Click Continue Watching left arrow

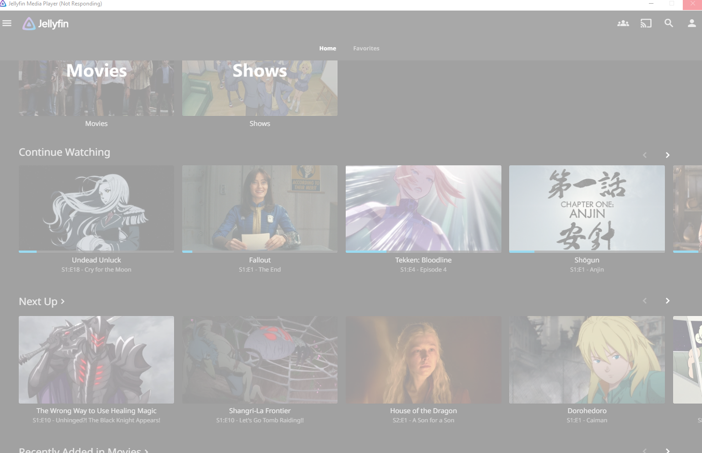[x=645, y=155]
